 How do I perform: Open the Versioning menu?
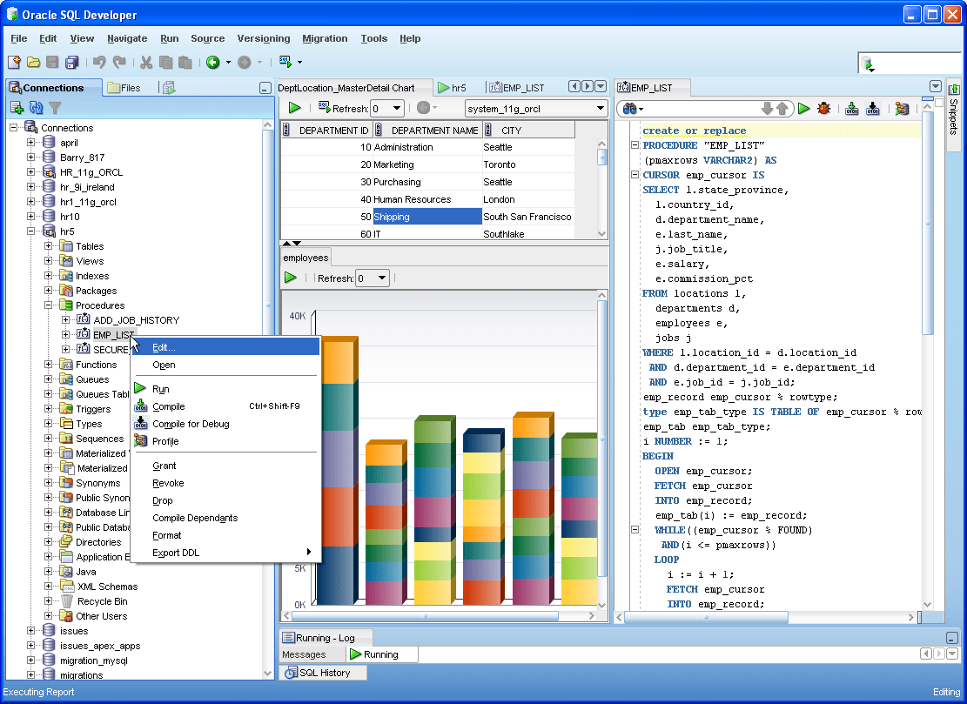264,38
